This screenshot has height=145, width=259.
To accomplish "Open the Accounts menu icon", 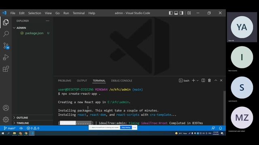I will 6,108.
